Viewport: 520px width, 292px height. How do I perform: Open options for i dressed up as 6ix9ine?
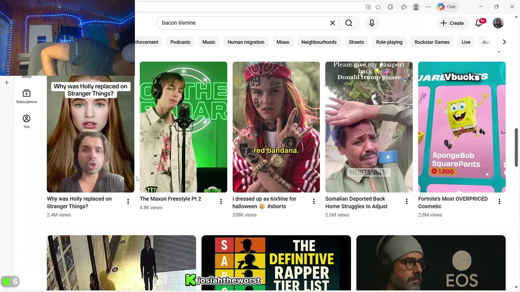coord(314,202)
